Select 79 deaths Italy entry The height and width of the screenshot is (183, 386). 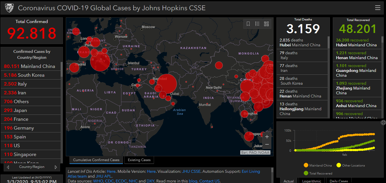[x=302, y=55]
